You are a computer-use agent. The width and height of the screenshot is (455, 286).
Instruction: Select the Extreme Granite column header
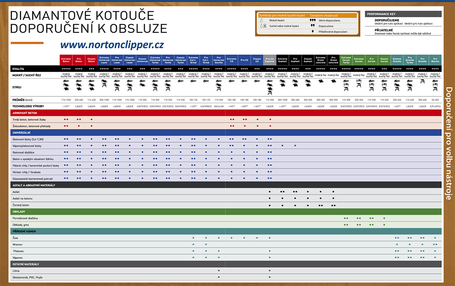tap(397, 60)
